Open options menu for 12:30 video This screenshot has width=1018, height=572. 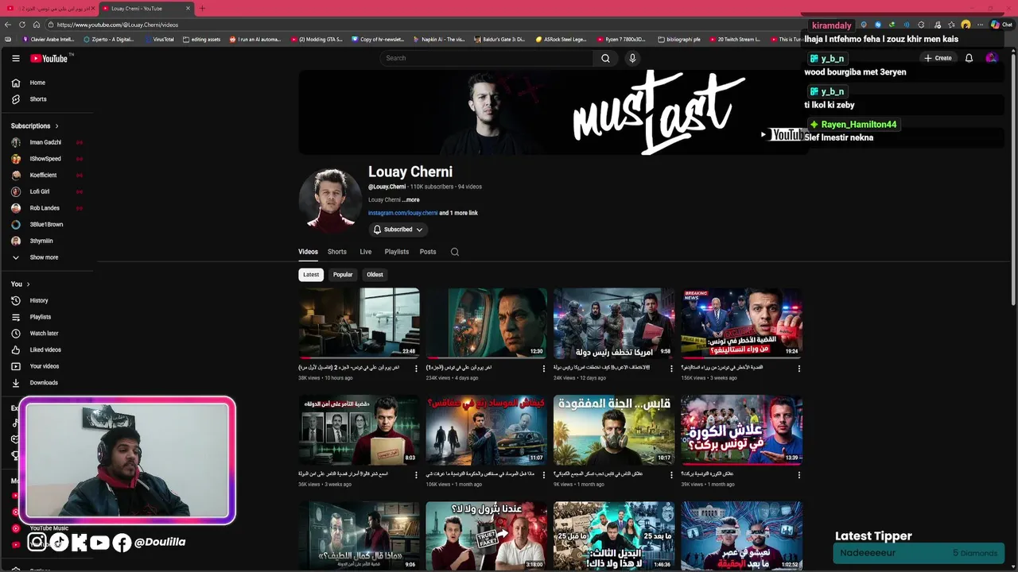[544, 369]
